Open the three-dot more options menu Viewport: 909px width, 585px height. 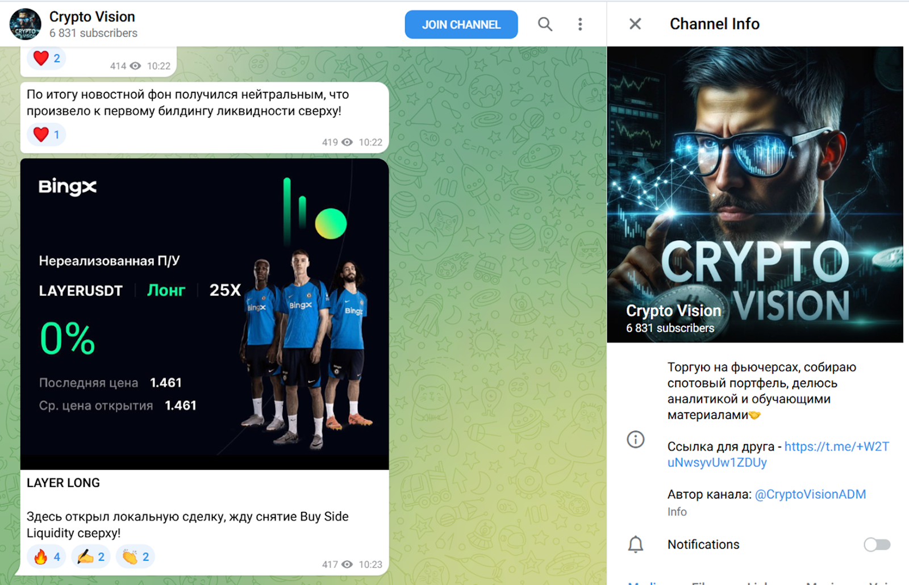click(x=580, y=24)
